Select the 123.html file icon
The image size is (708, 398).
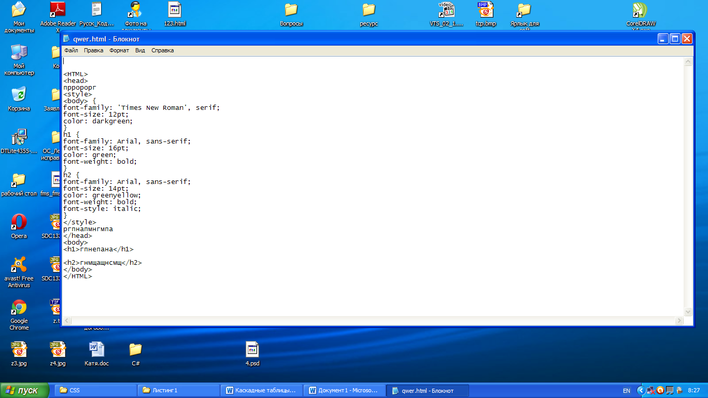pyautogui.click(x=175, y=15)
